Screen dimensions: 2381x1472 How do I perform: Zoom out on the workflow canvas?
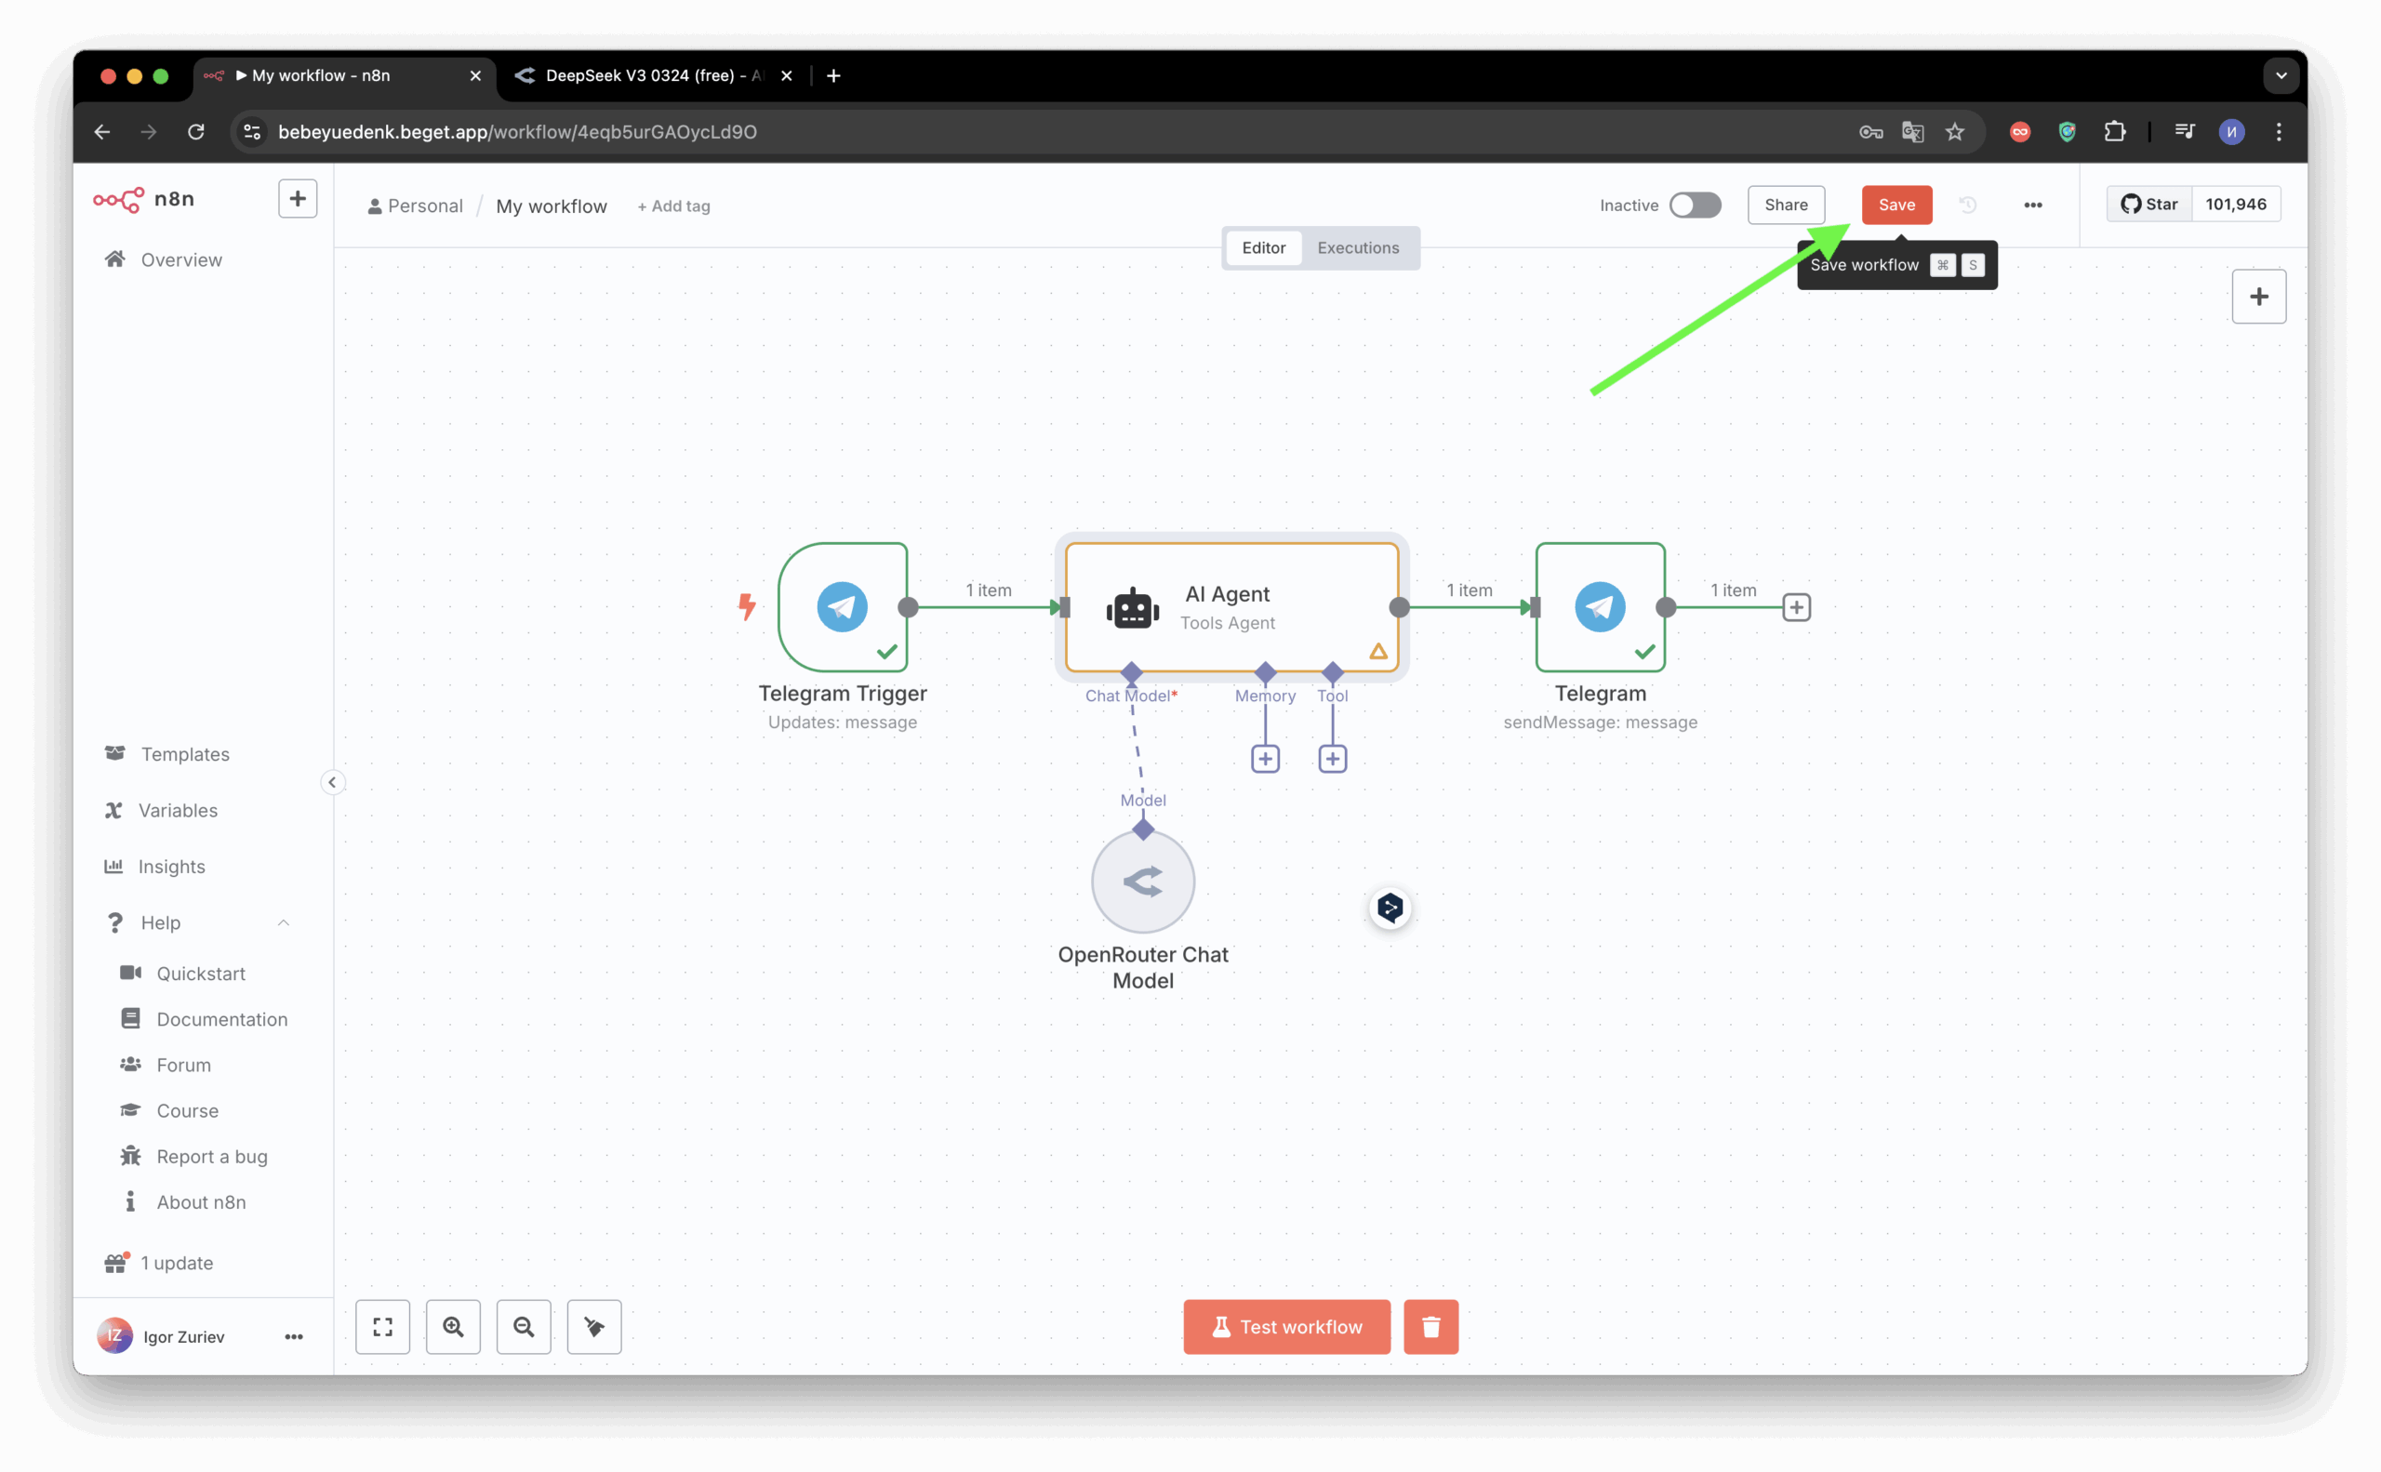524,1327
